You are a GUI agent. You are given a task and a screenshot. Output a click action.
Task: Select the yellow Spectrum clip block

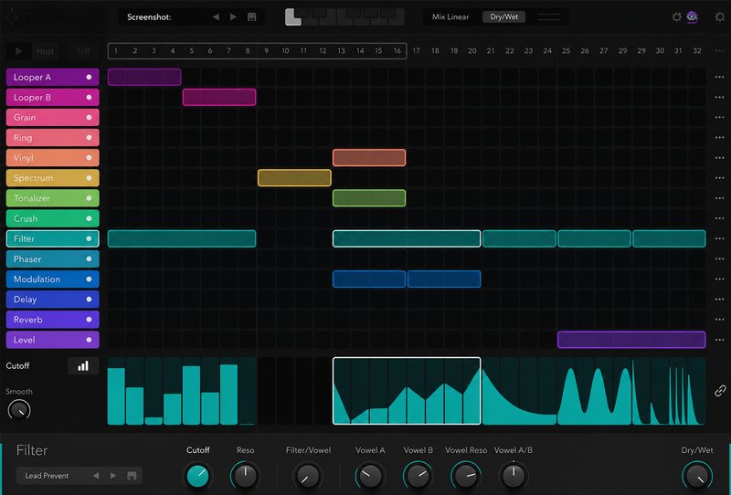click(x=294, y=178)
